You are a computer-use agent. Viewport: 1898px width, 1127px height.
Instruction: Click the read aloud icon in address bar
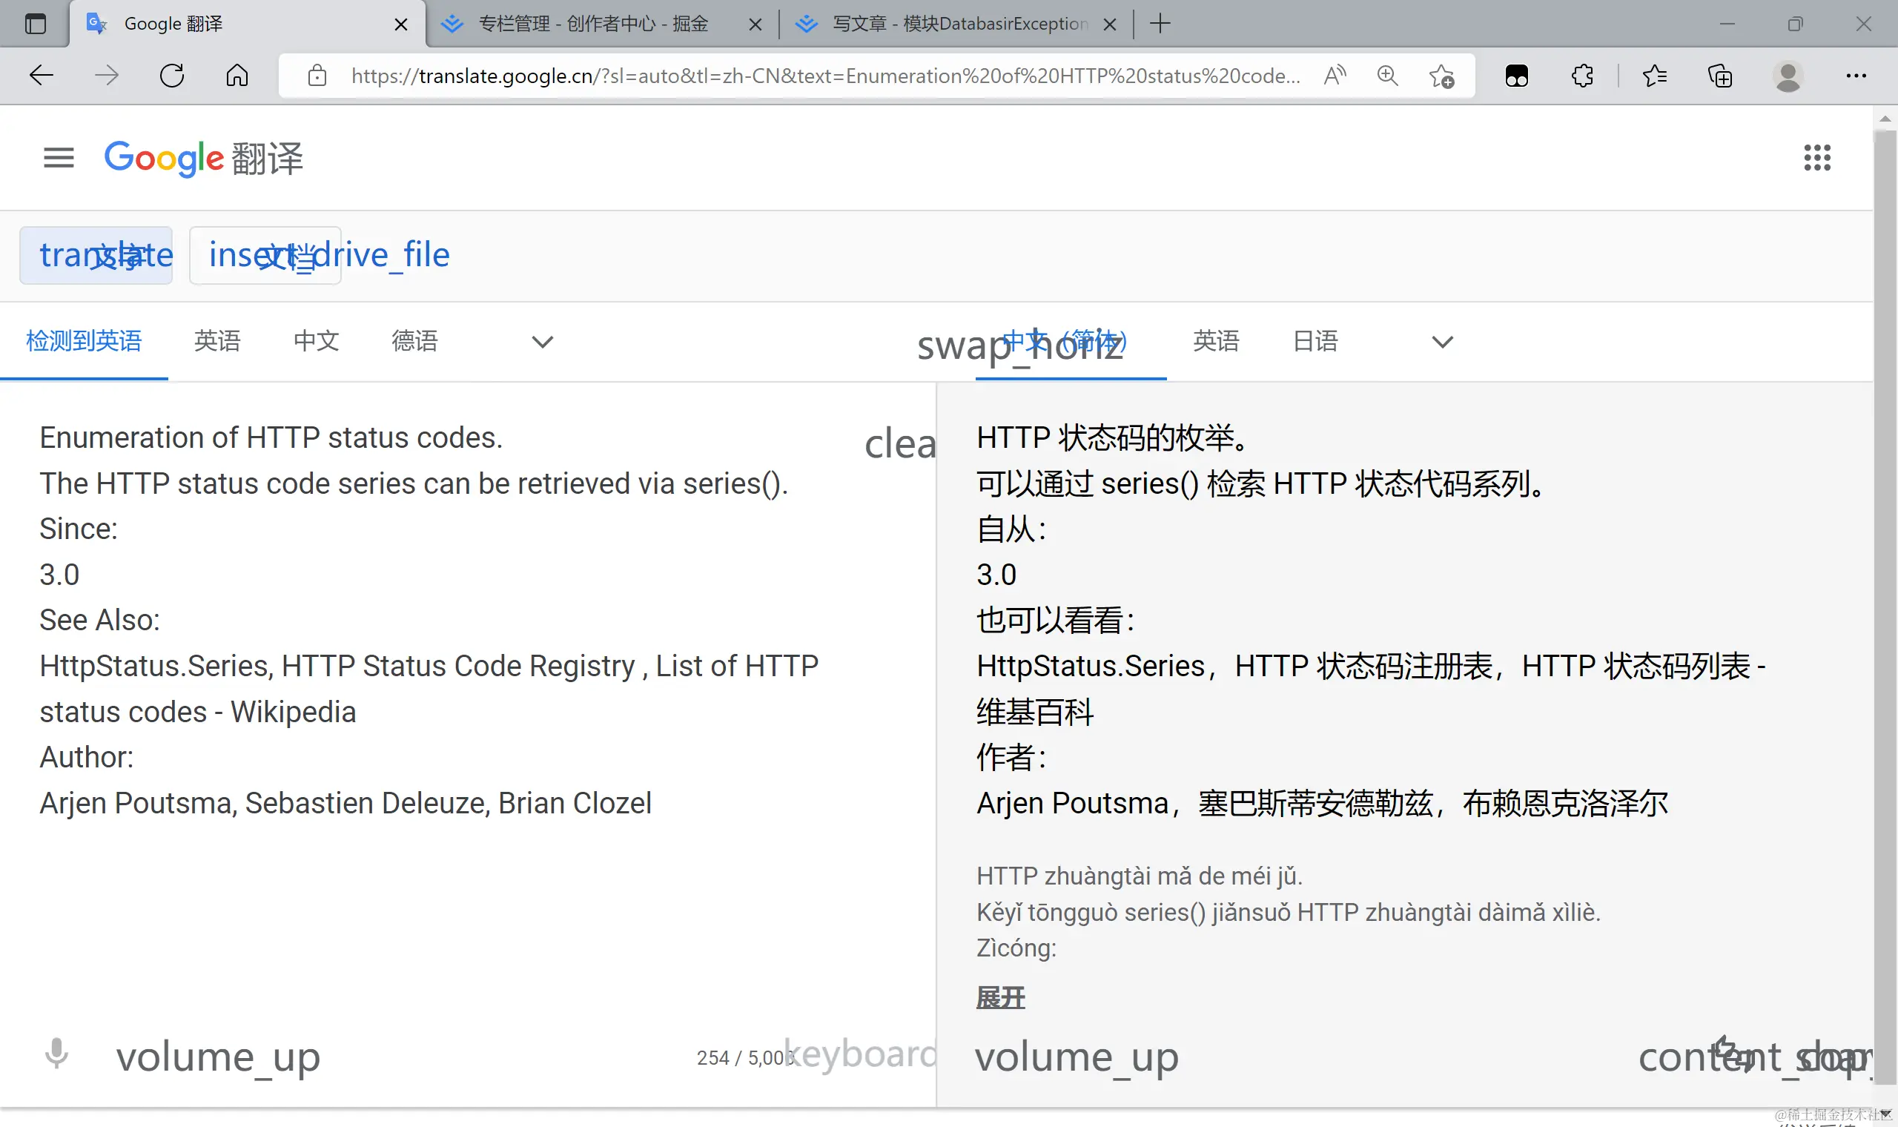1334,75
